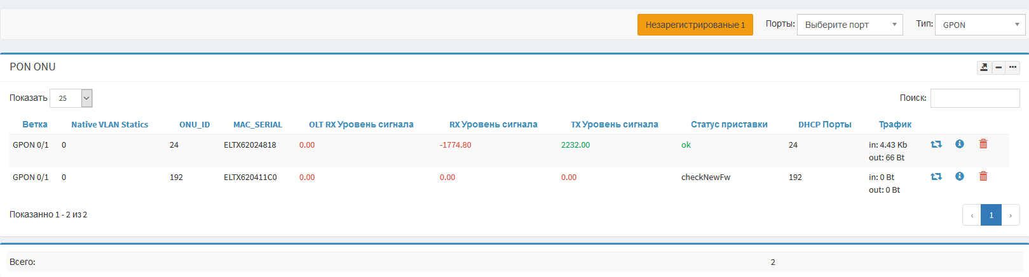Click status text ok
The image size is (1029, 277).
coord(686,145)
